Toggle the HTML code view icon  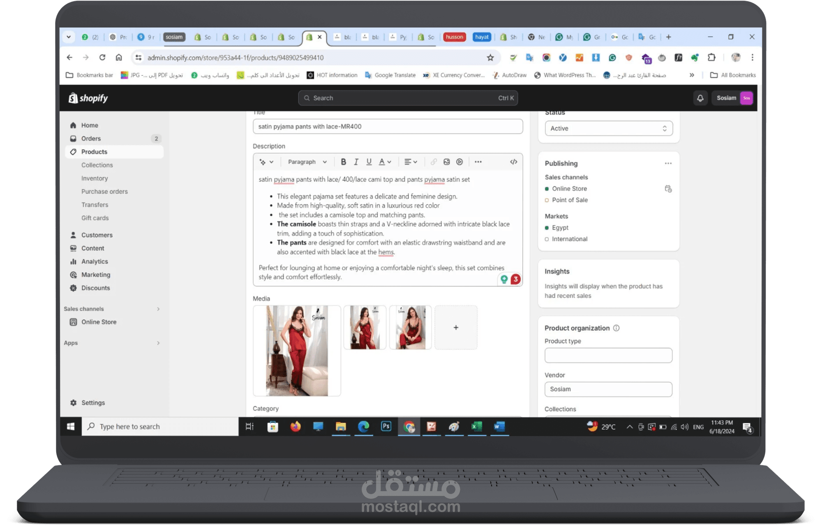513,162
